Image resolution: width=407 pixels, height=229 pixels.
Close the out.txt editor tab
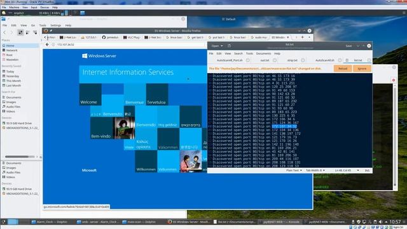[x=275, y=60]
